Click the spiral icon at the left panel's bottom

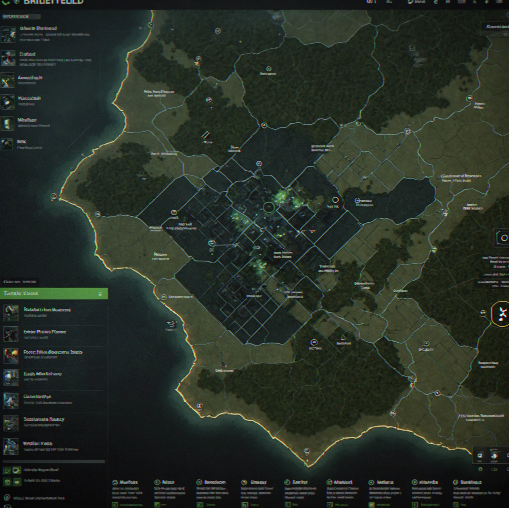pos(7,498)
